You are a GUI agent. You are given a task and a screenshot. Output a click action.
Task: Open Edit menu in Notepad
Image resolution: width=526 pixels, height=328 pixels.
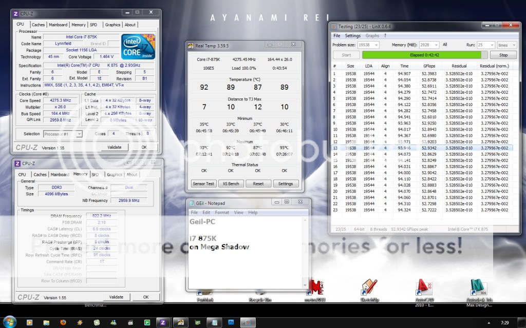pos(206,213)
